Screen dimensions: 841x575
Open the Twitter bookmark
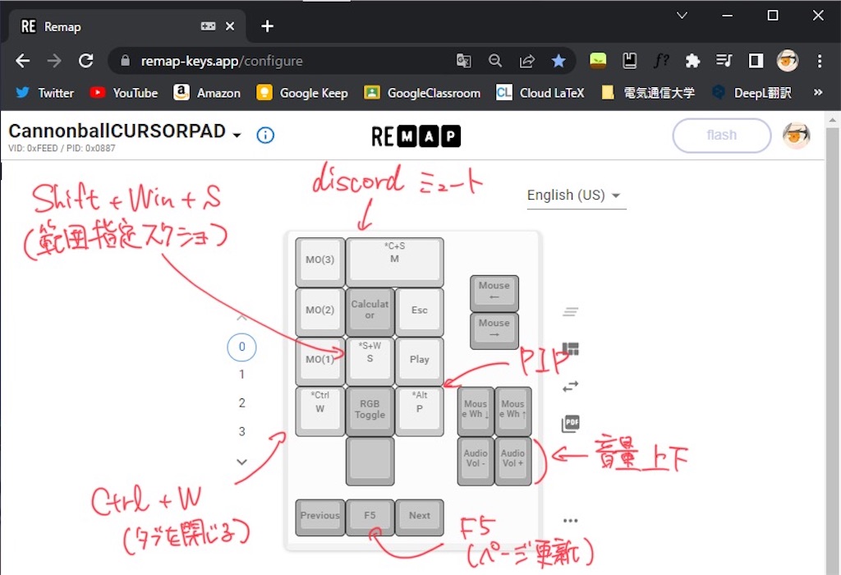coord(44,93)
